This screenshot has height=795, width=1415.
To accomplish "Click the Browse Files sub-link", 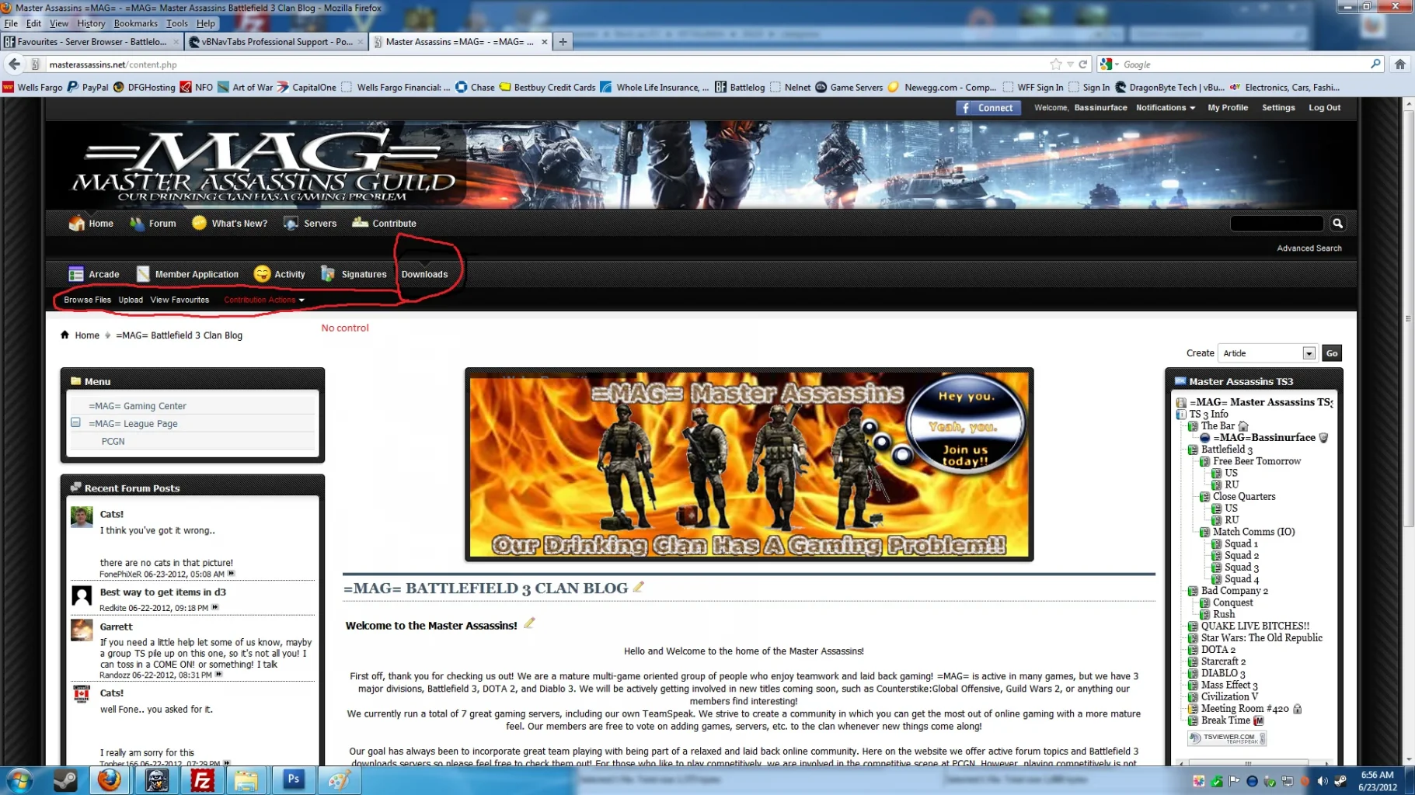I will pyautogui.click(x=87, y=300).
